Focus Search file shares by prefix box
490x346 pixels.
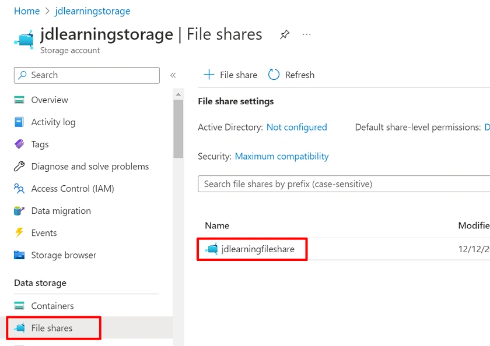point(344,183)
